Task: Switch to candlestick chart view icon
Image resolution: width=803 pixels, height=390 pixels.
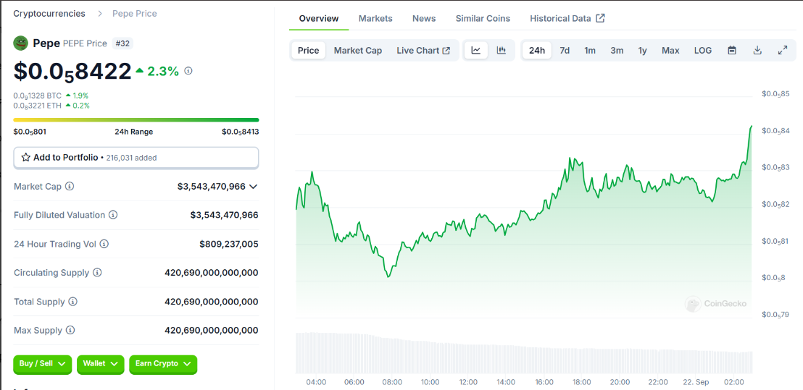Action: (x=502, y=51)
